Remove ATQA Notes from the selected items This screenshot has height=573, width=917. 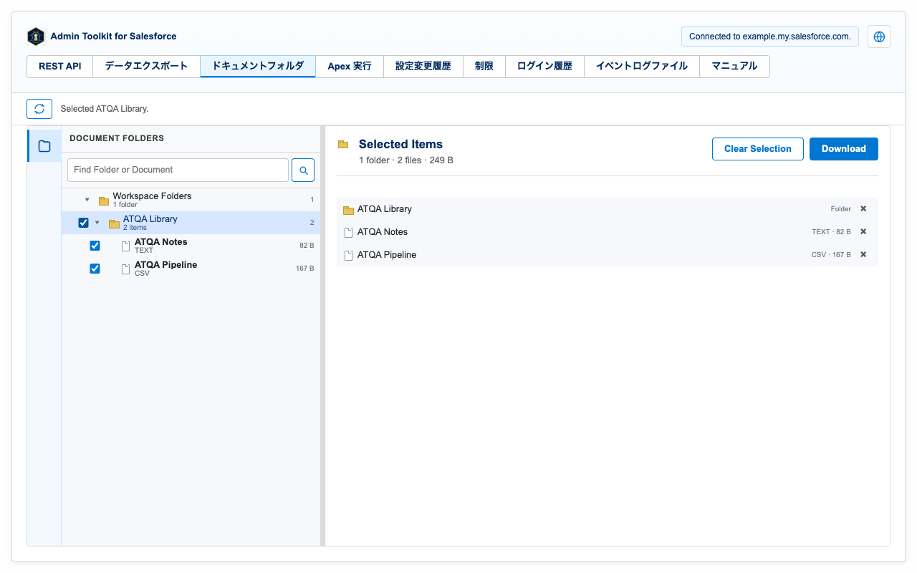pyautogui.click(x=863, y=232)
